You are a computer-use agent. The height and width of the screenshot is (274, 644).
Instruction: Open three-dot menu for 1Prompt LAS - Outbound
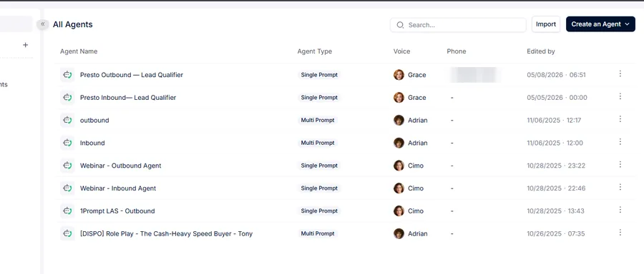coord(620,210)
